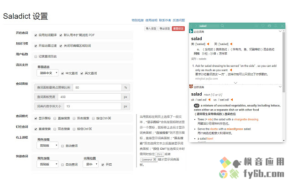Collapse the Bing dictionary section chevron

(x=280, y=31)
